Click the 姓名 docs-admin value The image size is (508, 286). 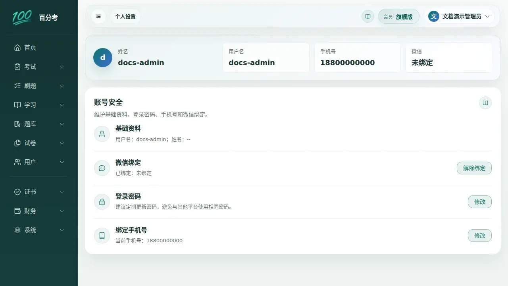141,62
